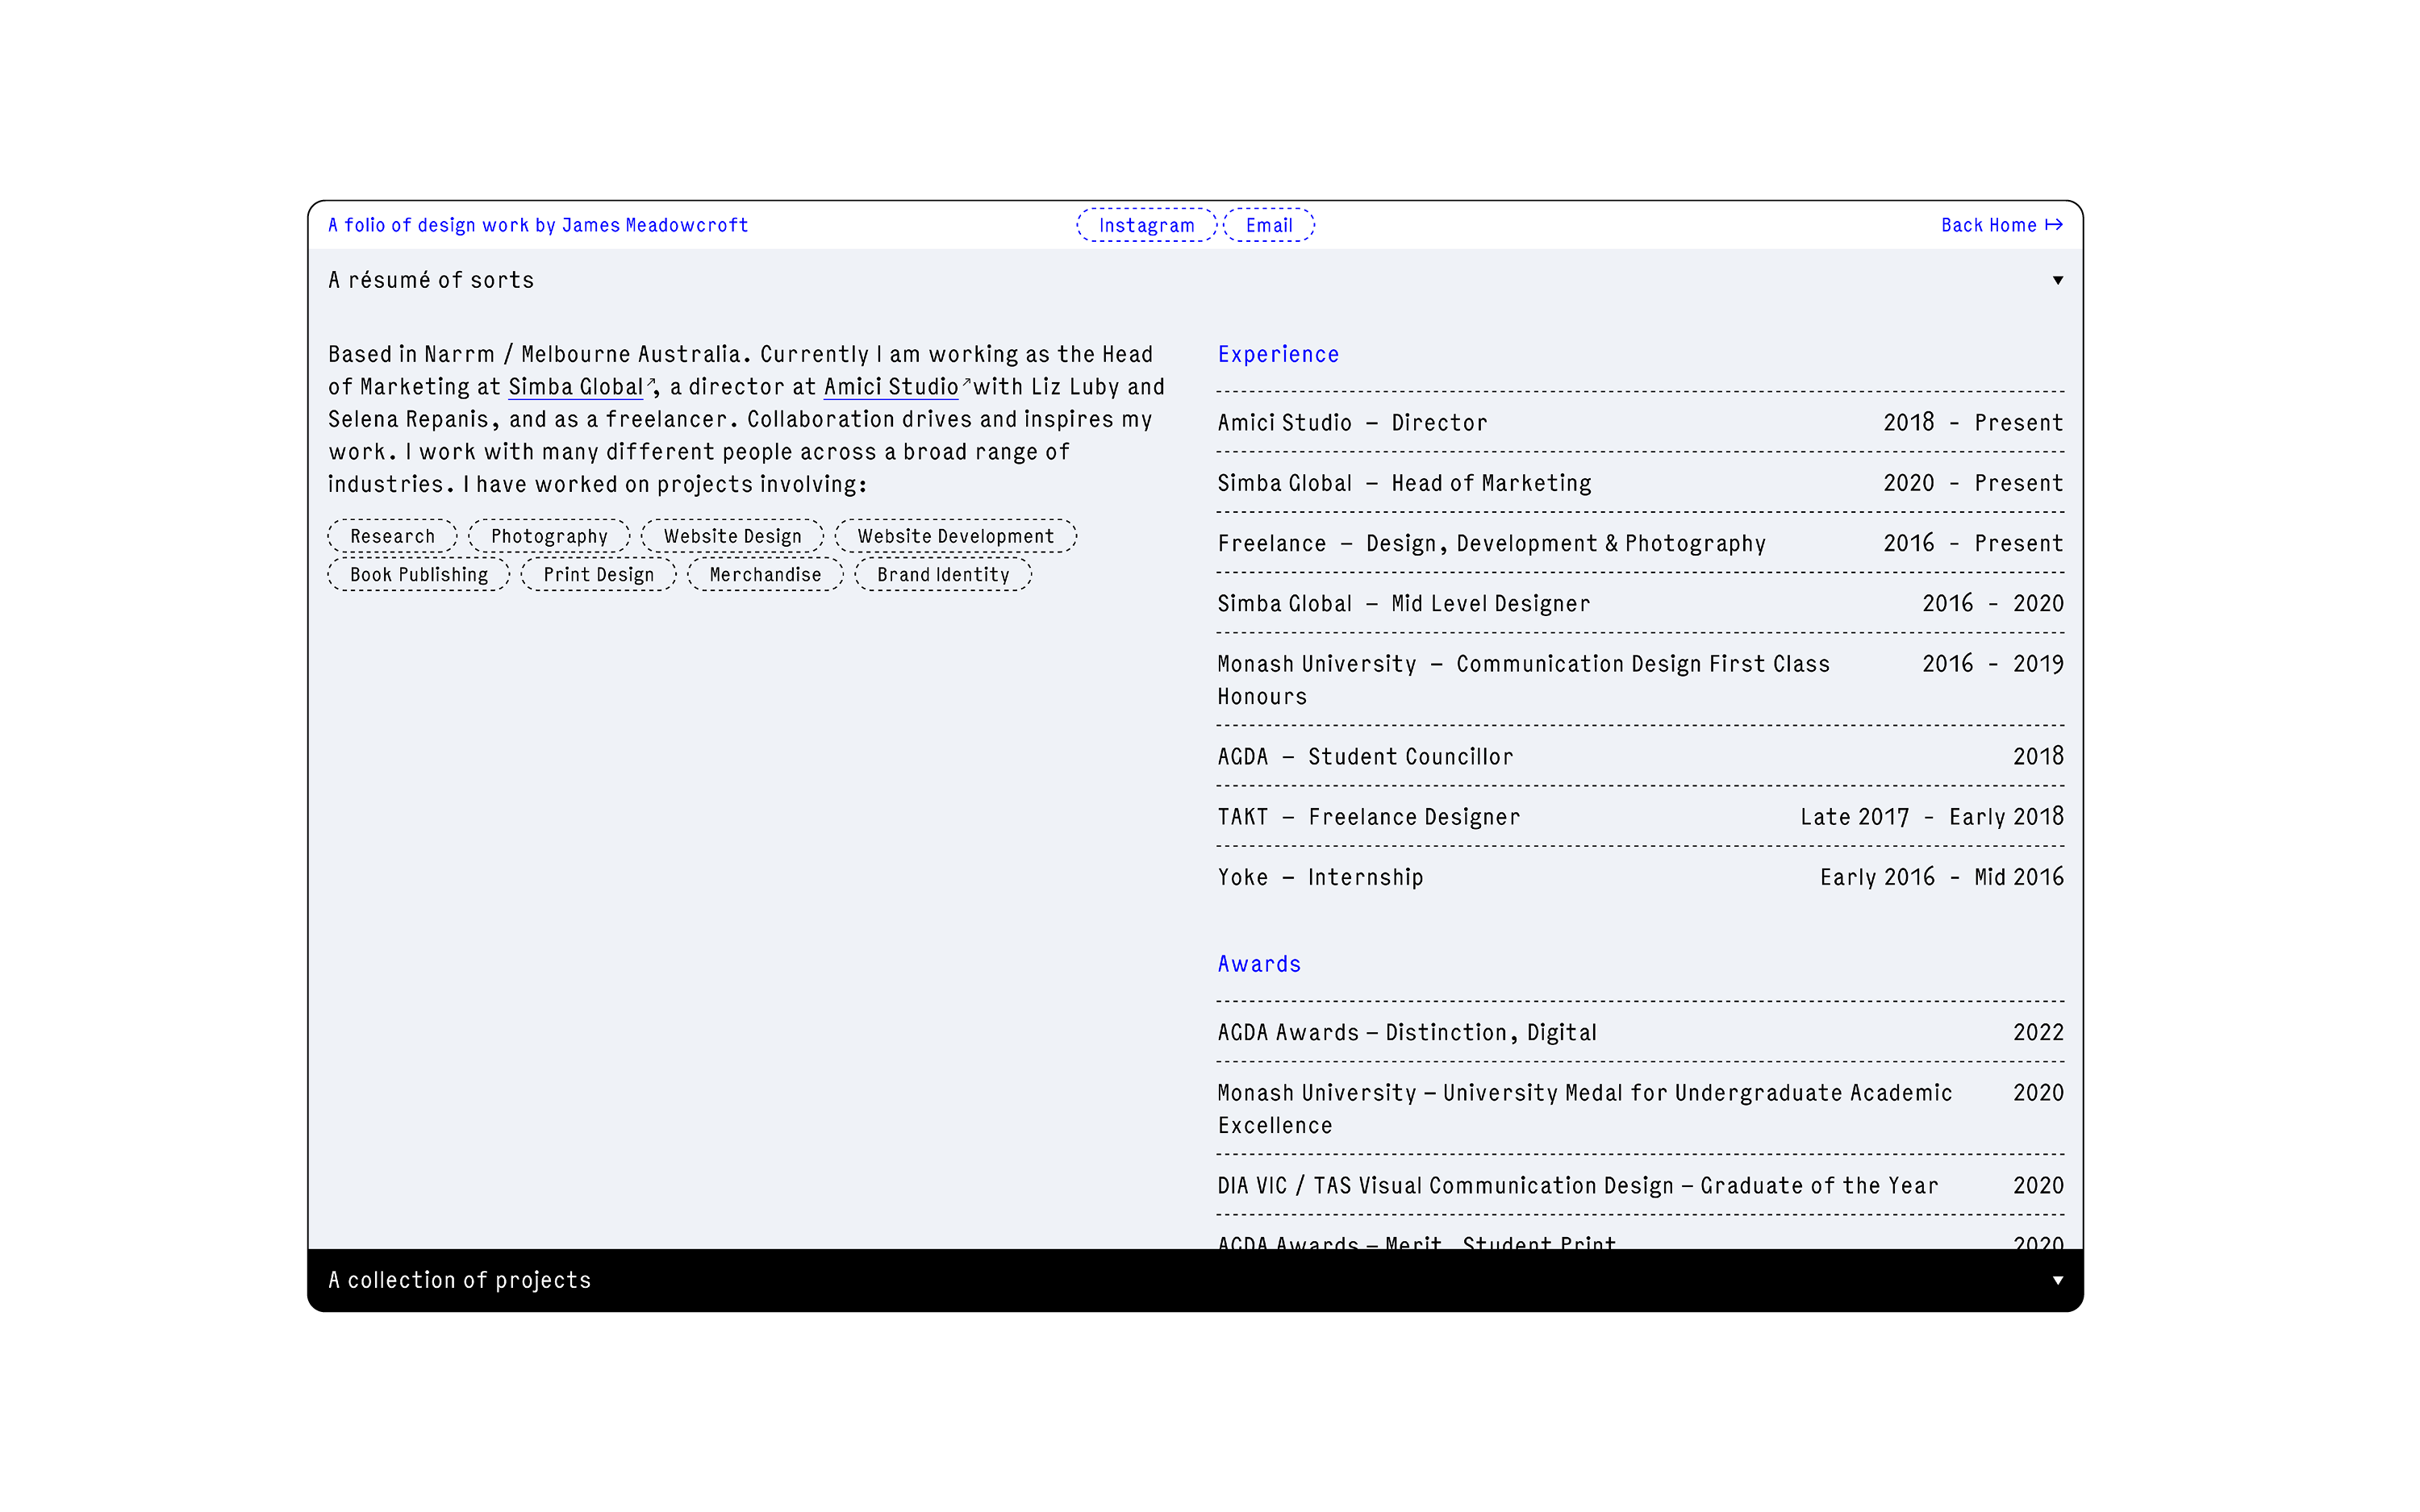Click the "A résumé of sorts" header
Viewport: 2420px width, 1512px height.
(431, 280)
